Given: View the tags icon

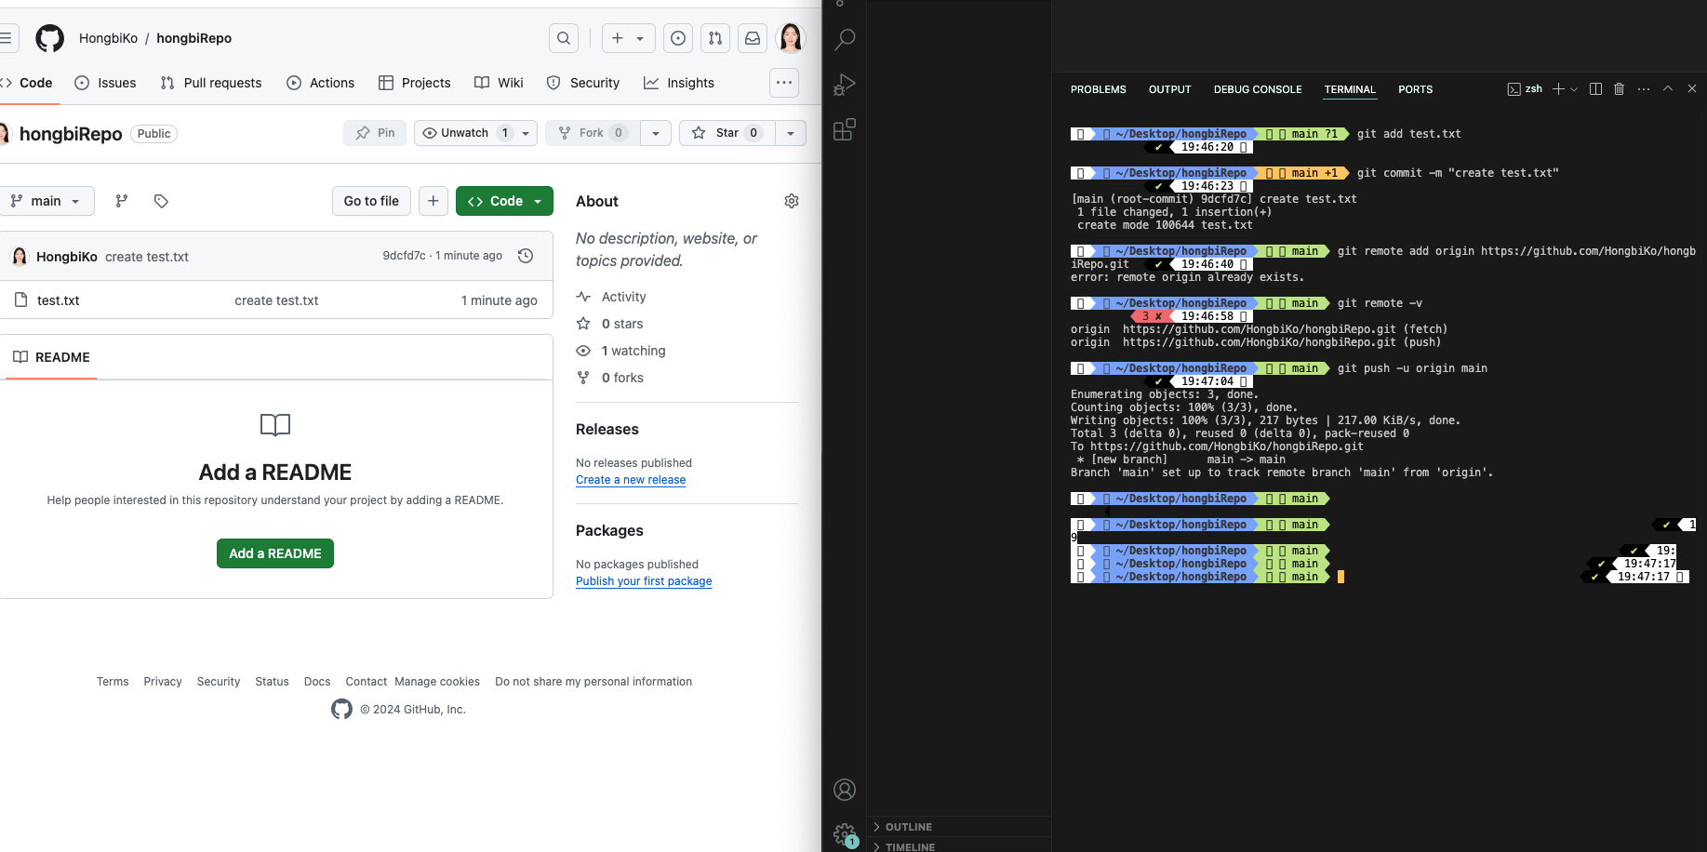Looking at the screenshot, I should (x=161, y=201).
